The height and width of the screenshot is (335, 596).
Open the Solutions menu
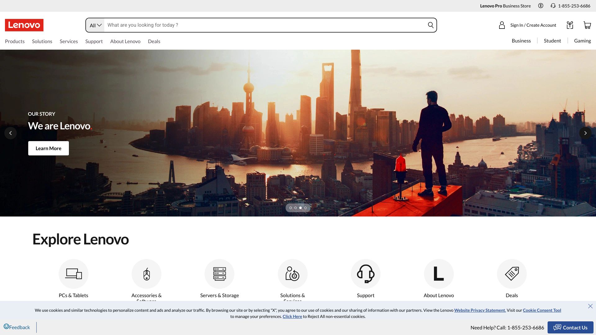[42, 41]
